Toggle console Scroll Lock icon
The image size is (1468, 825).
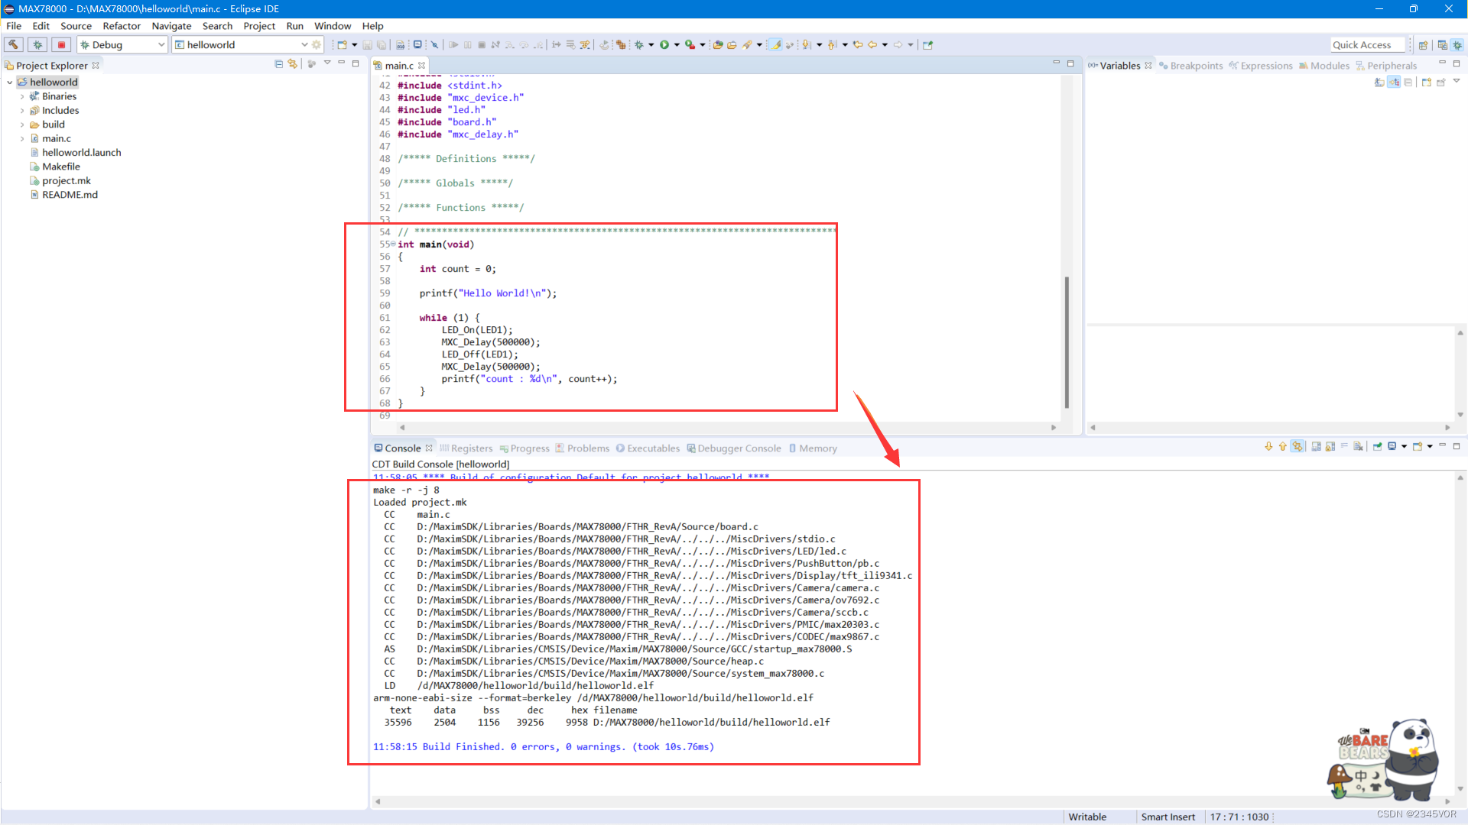point(1330,447)
